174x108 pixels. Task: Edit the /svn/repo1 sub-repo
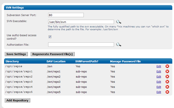[159, 72]
